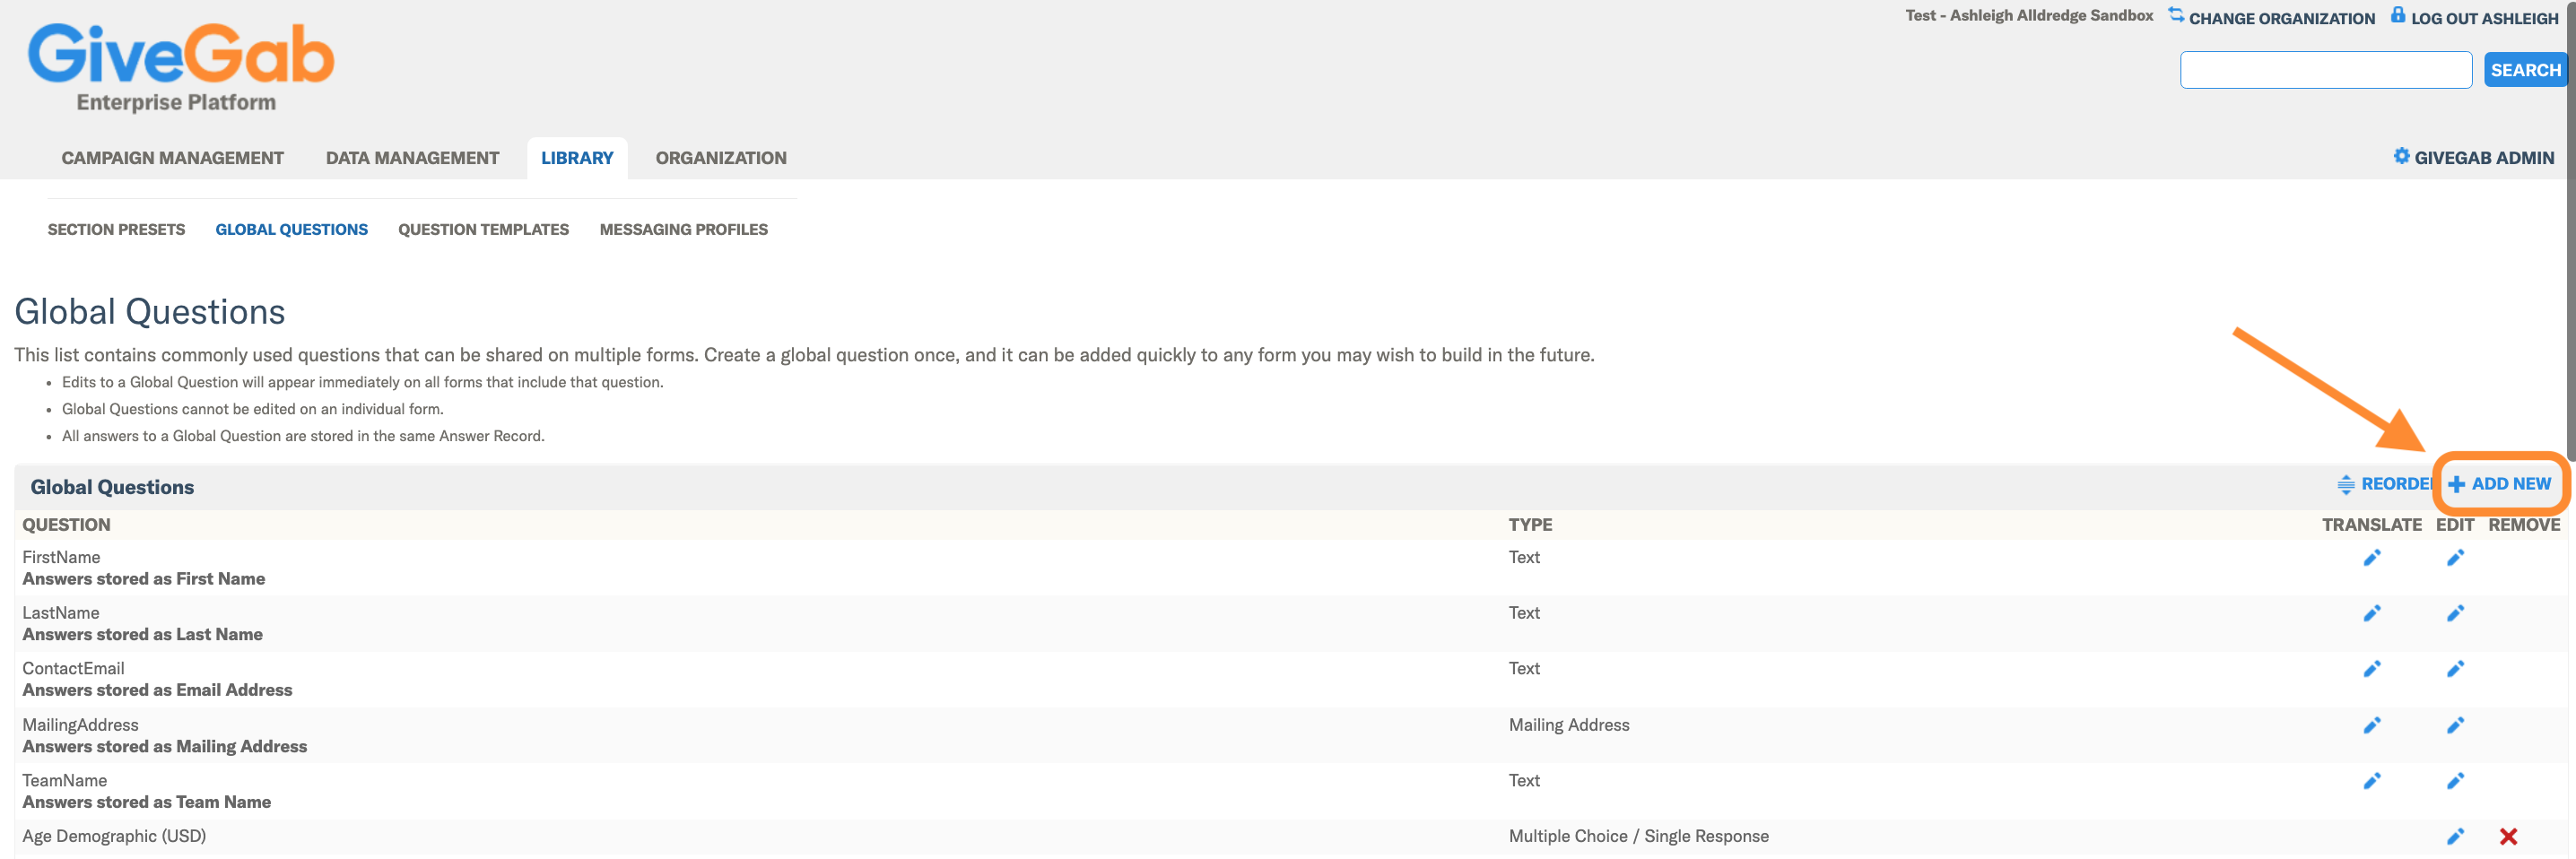
Task: Open the Data Management tab
Action: tap(412, 158)
